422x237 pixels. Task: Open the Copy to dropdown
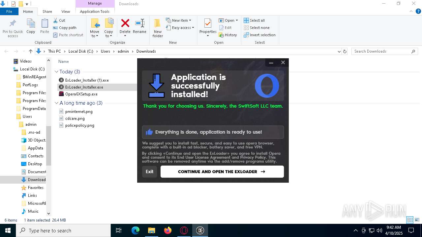(x=108, y=34)
